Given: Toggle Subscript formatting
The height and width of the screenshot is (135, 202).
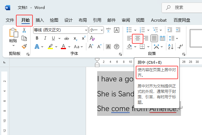Looking at the screenshot, I should pyautogui.click(x=76, y=39).
